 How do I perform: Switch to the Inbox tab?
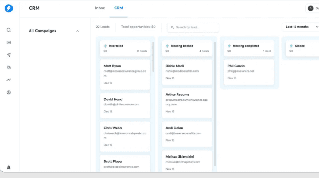coord(100,8)
